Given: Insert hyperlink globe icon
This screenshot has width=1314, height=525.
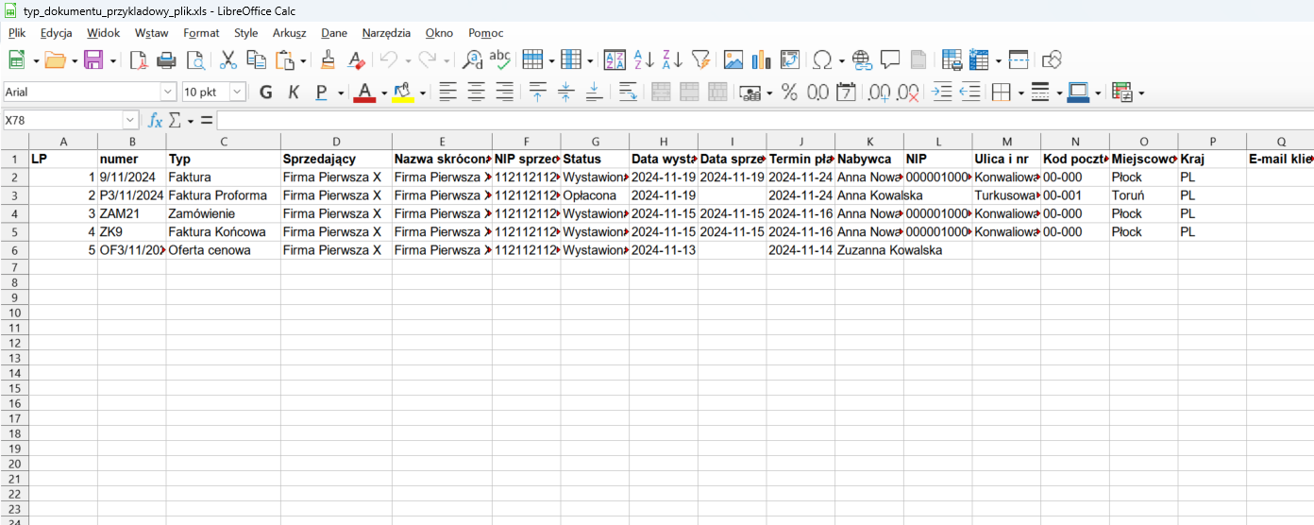Looking at the screenshot, I should (861, 60).
